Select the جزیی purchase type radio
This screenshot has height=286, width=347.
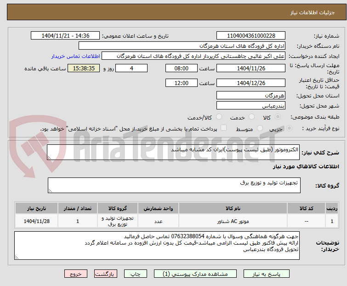point(289,128)
